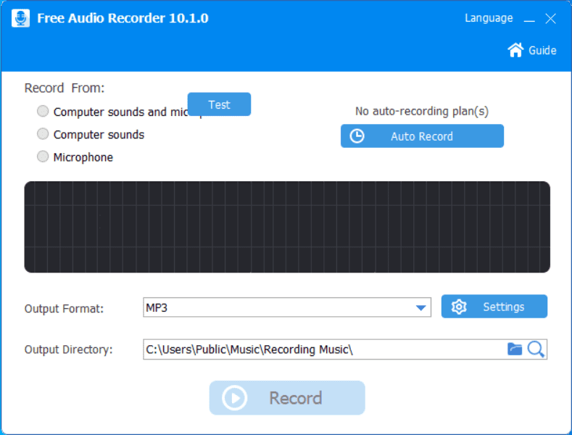This screenshot has width=572, height=435.
Task: Browse output folder with folder icon
Action: [515, 349]
